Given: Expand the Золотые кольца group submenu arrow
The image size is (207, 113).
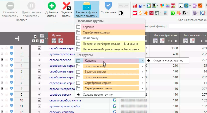Looking at the screenshot, I should [142, 66].
